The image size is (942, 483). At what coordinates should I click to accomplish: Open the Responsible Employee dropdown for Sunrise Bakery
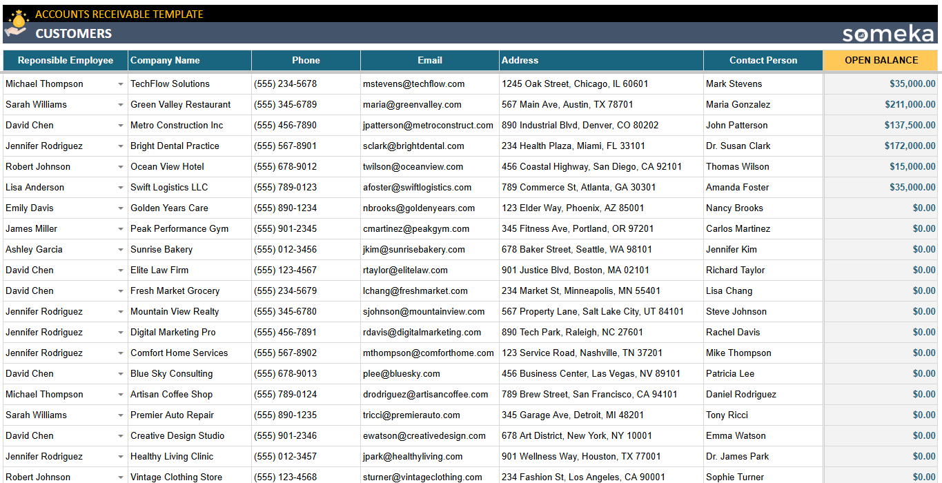click(x=119, y=249)
